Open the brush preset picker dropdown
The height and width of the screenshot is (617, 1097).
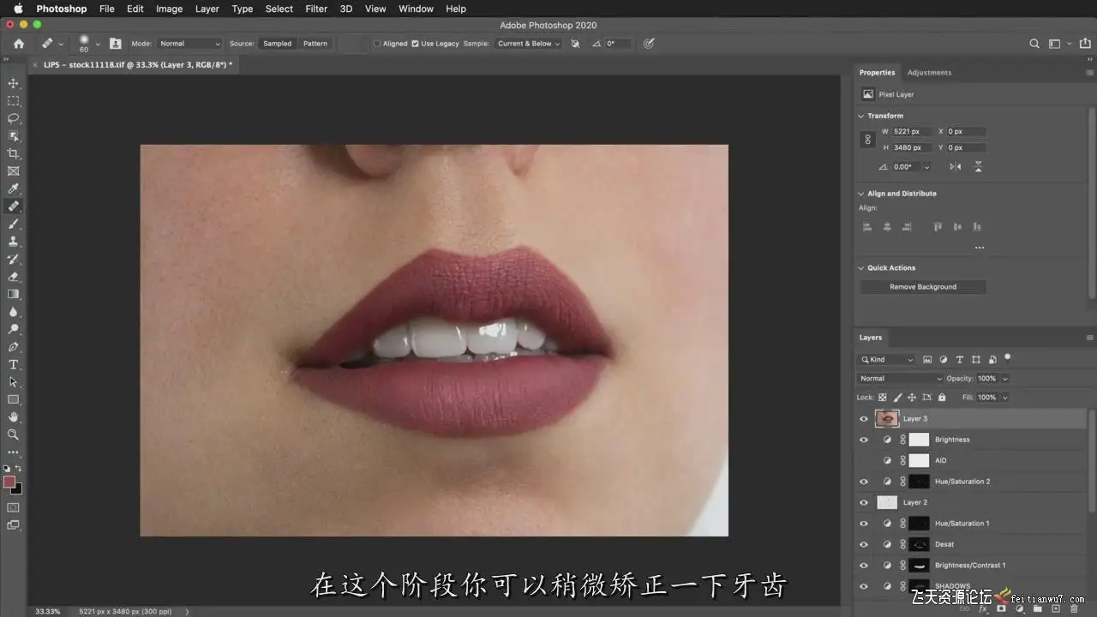(98, 44)
